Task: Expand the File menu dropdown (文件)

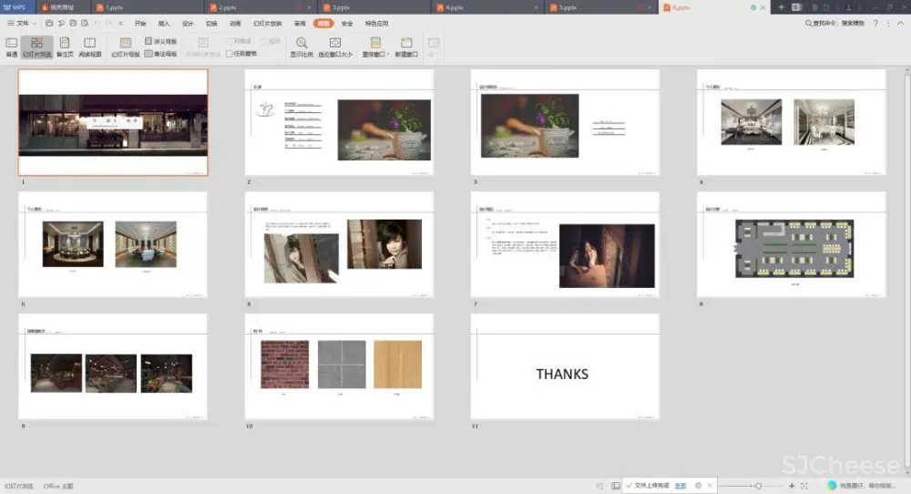Action: [22, 23]
